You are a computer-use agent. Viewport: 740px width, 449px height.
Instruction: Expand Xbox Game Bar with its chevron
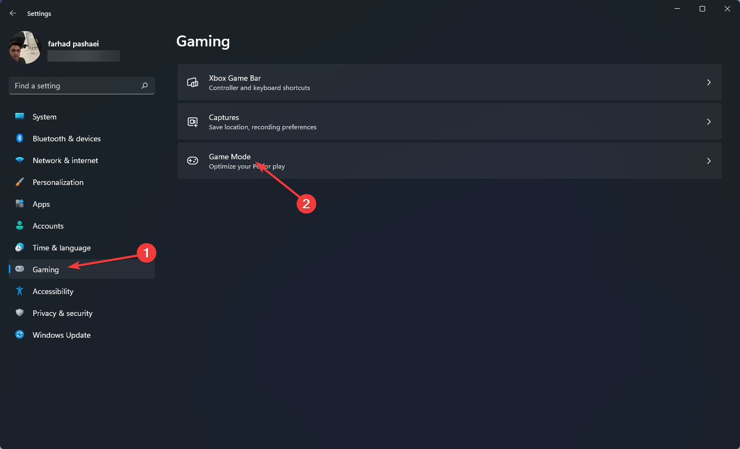click(x=709, y=82)
